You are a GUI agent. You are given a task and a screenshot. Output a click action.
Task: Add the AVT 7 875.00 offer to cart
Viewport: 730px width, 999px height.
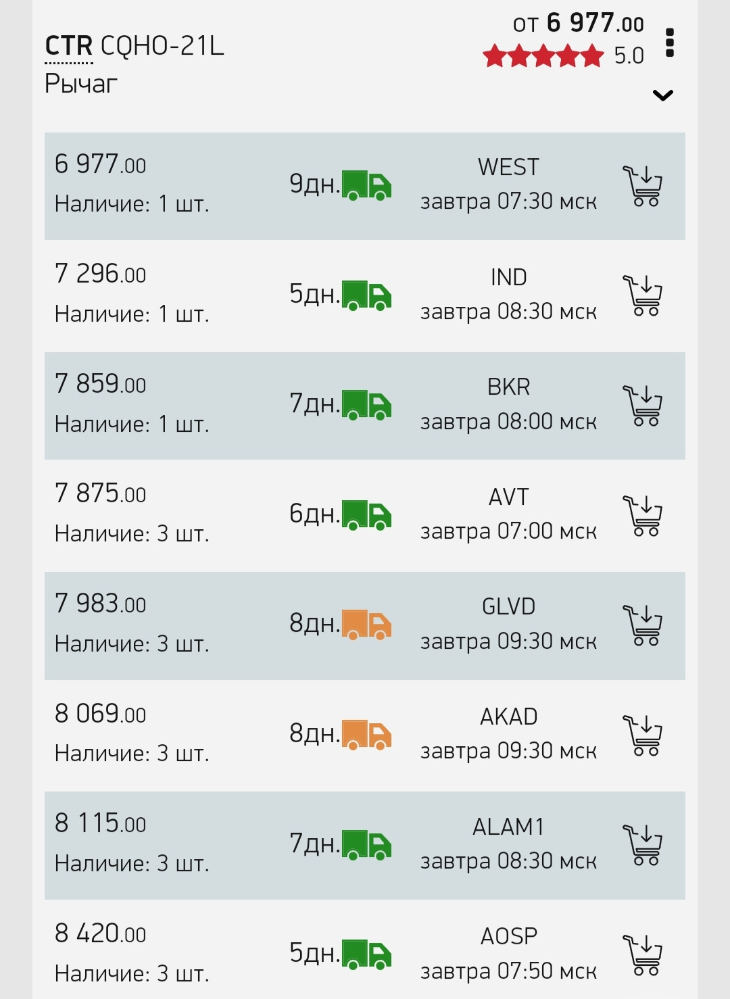(642, 516)
